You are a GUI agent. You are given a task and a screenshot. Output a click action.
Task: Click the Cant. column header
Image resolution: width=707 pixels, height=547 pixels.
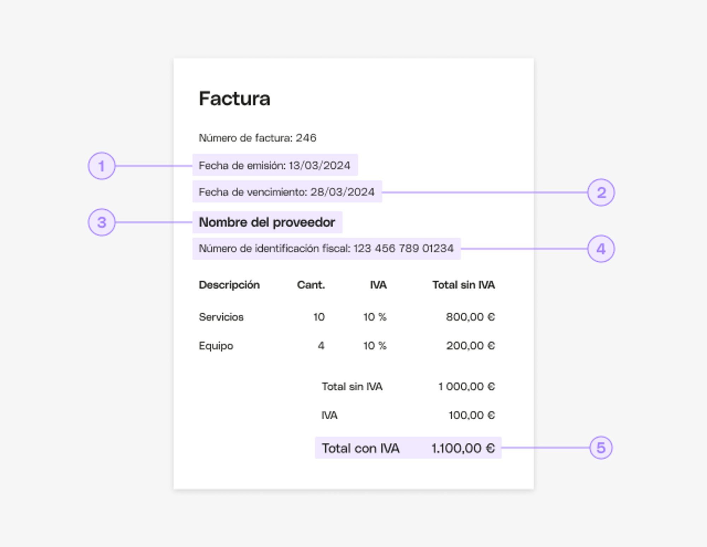311,285
